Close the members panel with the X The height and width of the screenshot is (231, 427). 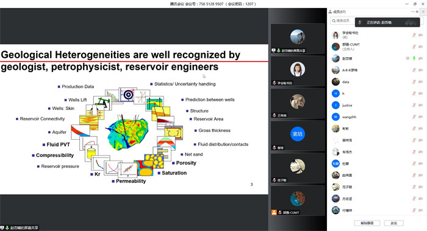point(417,12)
